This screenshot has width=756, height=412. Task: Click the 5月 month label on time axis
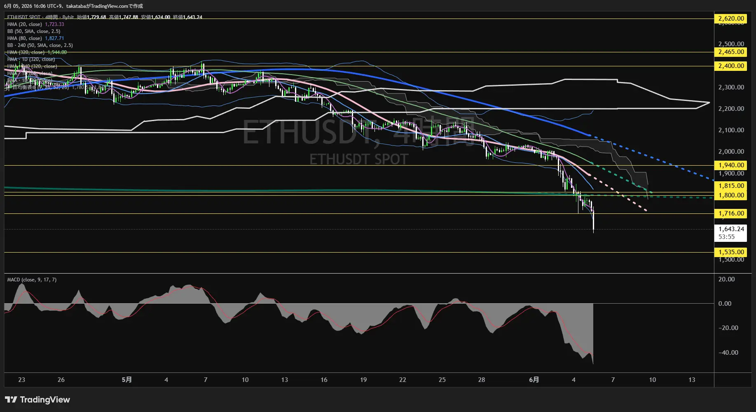tap(127, 380)
